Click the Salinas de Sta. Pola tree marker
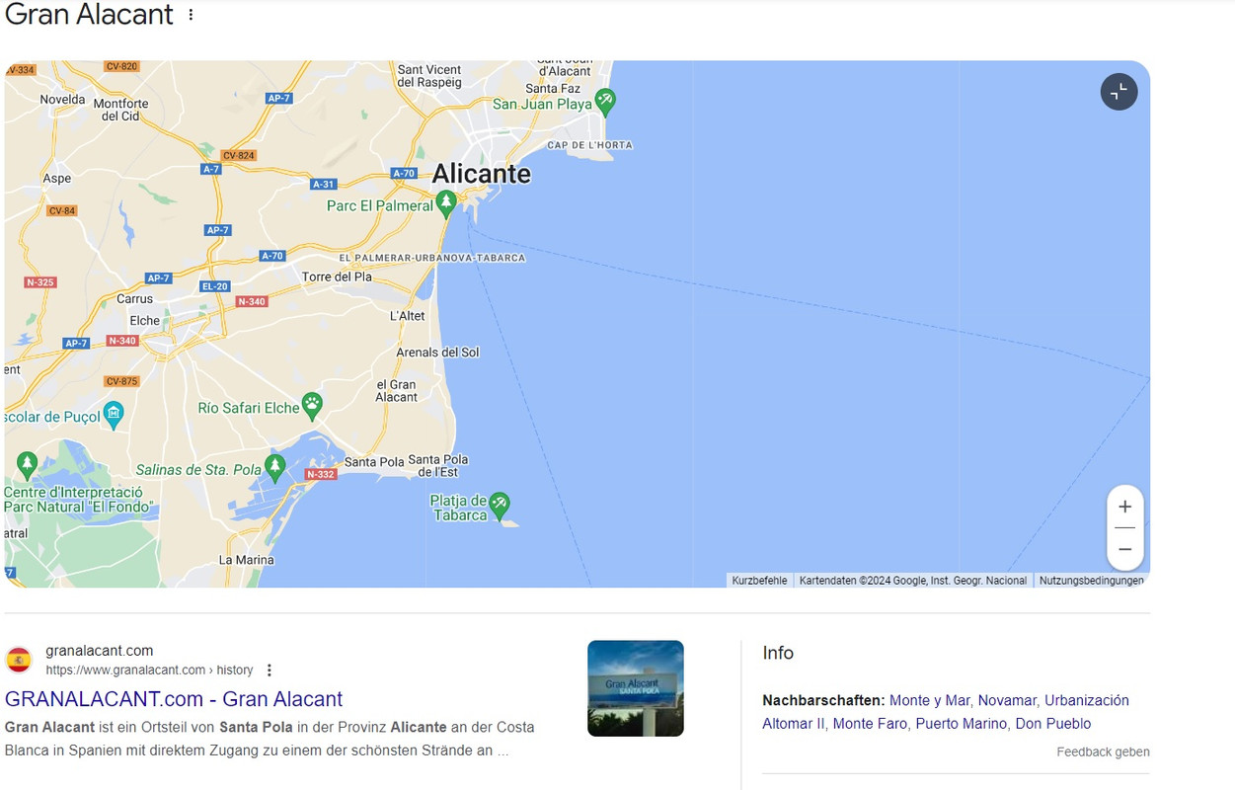Screen dimensions: 1235x790 tap(275, 467)
